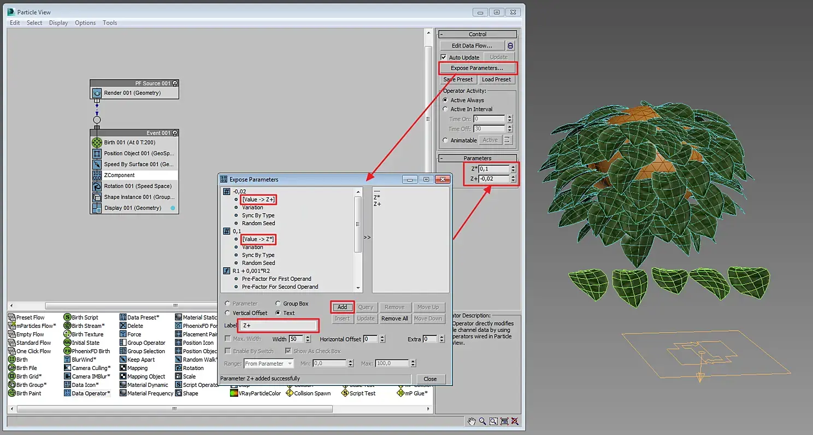Select the Delete operator in depot
Viewport: 813px width, 435px height.
[131, 326]
